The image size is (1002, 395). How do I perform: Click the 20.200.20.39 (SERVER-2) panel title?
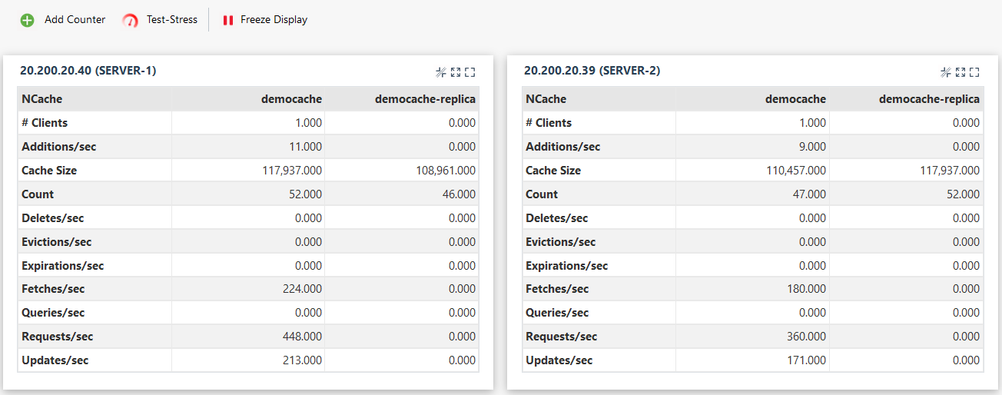[592, 71]
